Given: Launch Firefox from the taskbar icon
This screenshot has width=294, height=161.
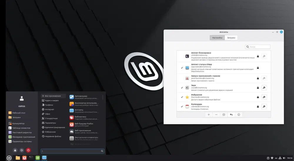Looking at the screenshot, I should [24, 158].
